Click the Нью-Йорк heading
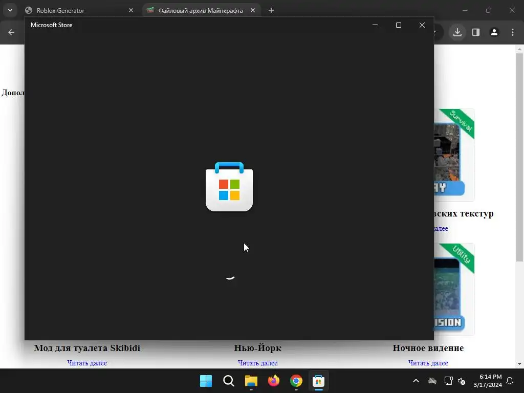 click(x=258, y=348)
